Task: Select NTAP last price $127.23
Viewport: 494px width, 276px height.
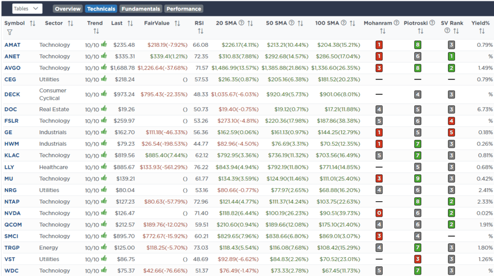Action: 125,202
